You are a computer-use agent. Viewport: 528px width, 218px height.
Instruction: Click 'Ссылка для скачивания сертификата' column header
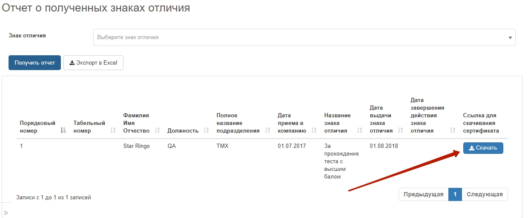(x=481, y=123)
